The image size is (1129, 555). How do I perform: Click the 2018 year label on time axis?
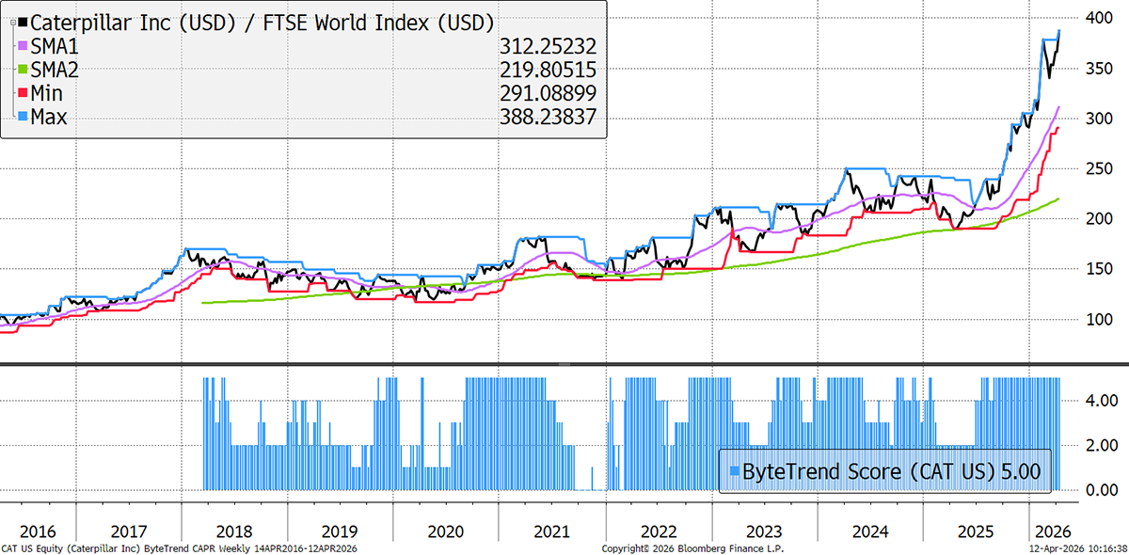[235, 530]
